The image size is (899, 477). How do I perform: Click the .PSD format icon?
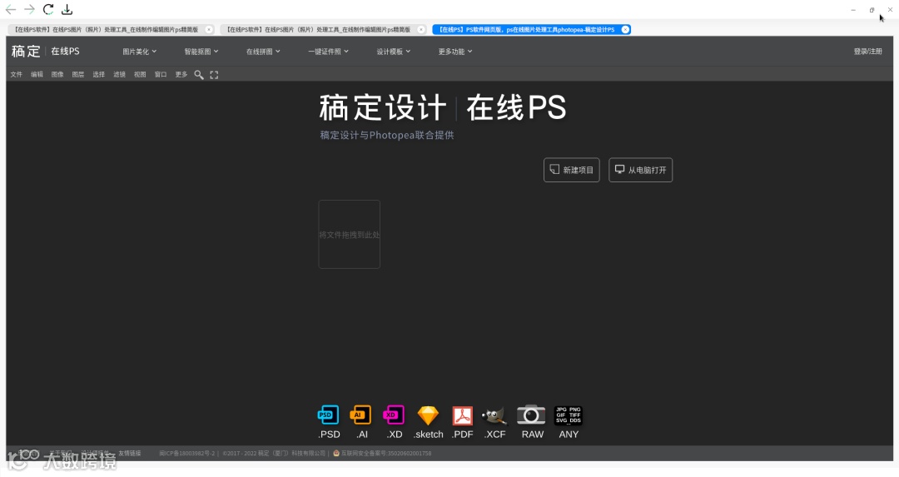point(329,415)
